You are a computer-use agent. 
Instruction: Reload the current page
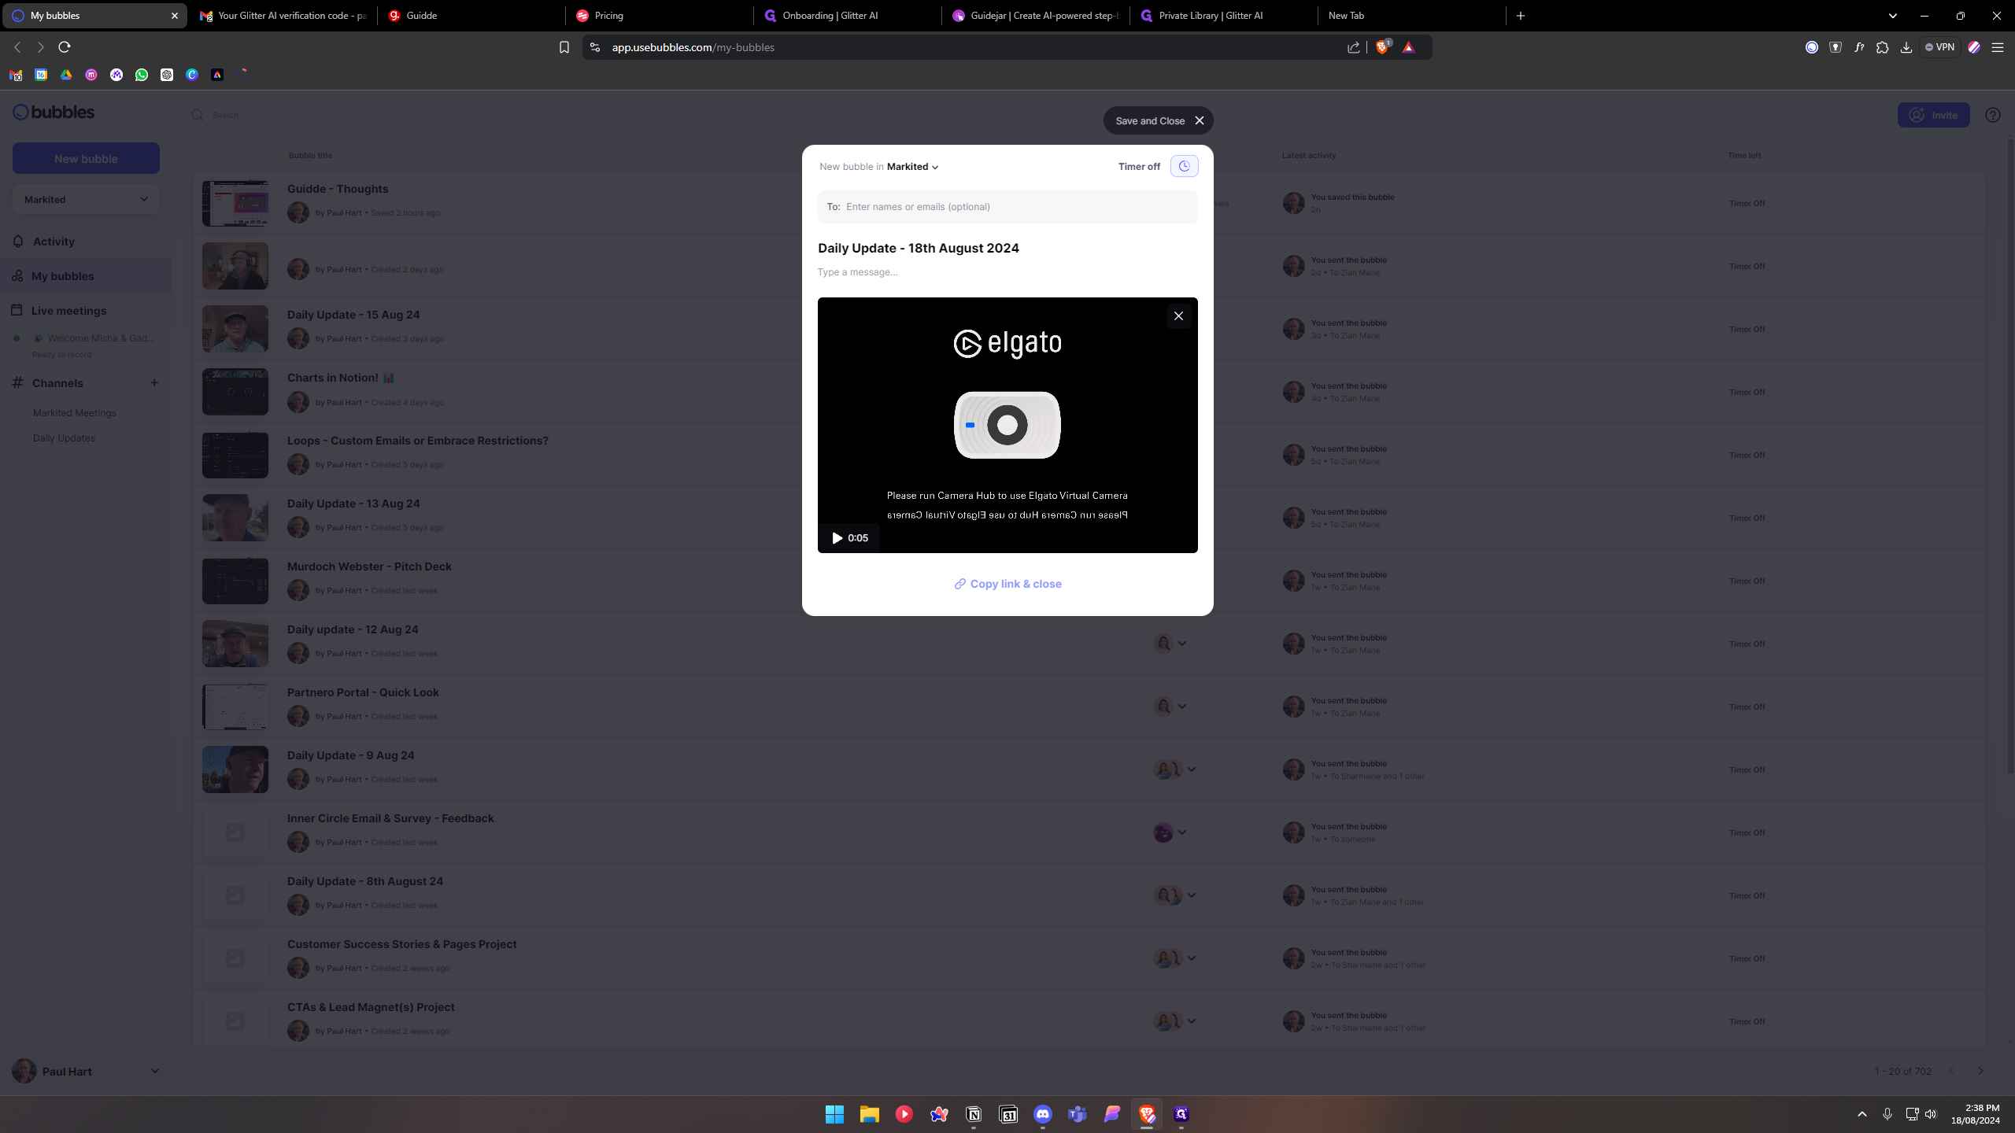pyautogui.click(x=65, y=47)
